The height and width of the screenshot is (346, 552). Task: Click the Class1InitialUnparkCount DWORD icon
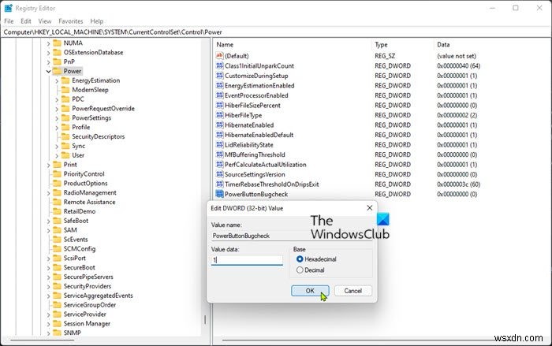coord(219,65)
